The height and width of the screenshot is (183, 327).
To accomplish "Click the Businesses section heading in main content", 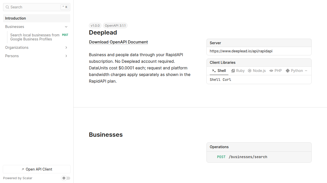I will pyautogui.click(x=106, y=135).
